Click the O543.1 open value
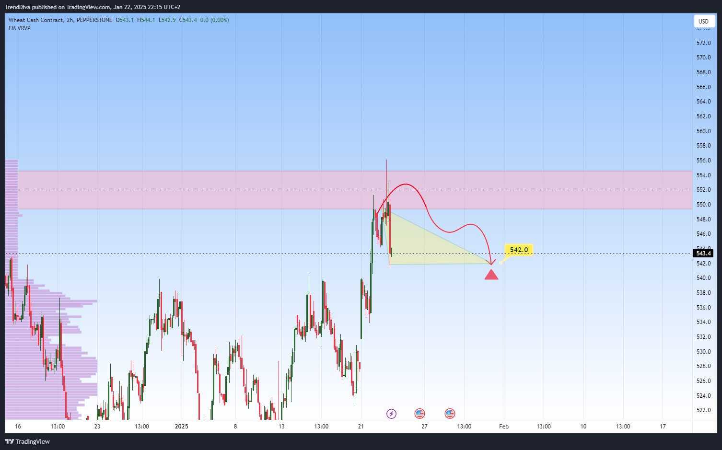The image size is (722, 450). click(x=125, y=20)
